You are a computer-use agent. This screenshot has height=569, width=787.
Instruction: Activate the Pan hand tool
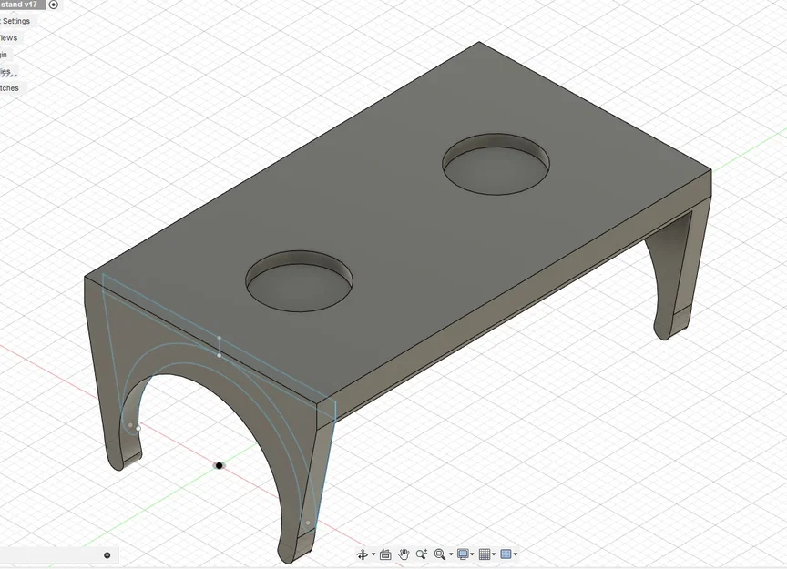(404, 554)
